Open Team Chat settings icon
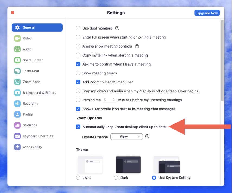This screenshot has width=233, height=193. (x=17, y=71)
